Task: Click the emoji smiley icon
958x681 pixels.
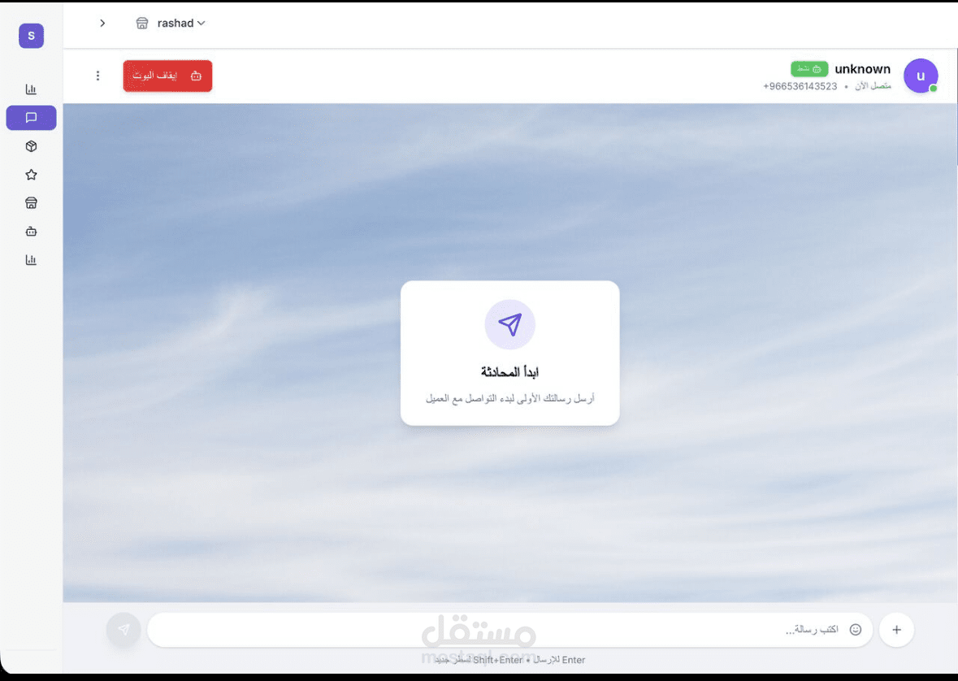Action: coord(856,630)
